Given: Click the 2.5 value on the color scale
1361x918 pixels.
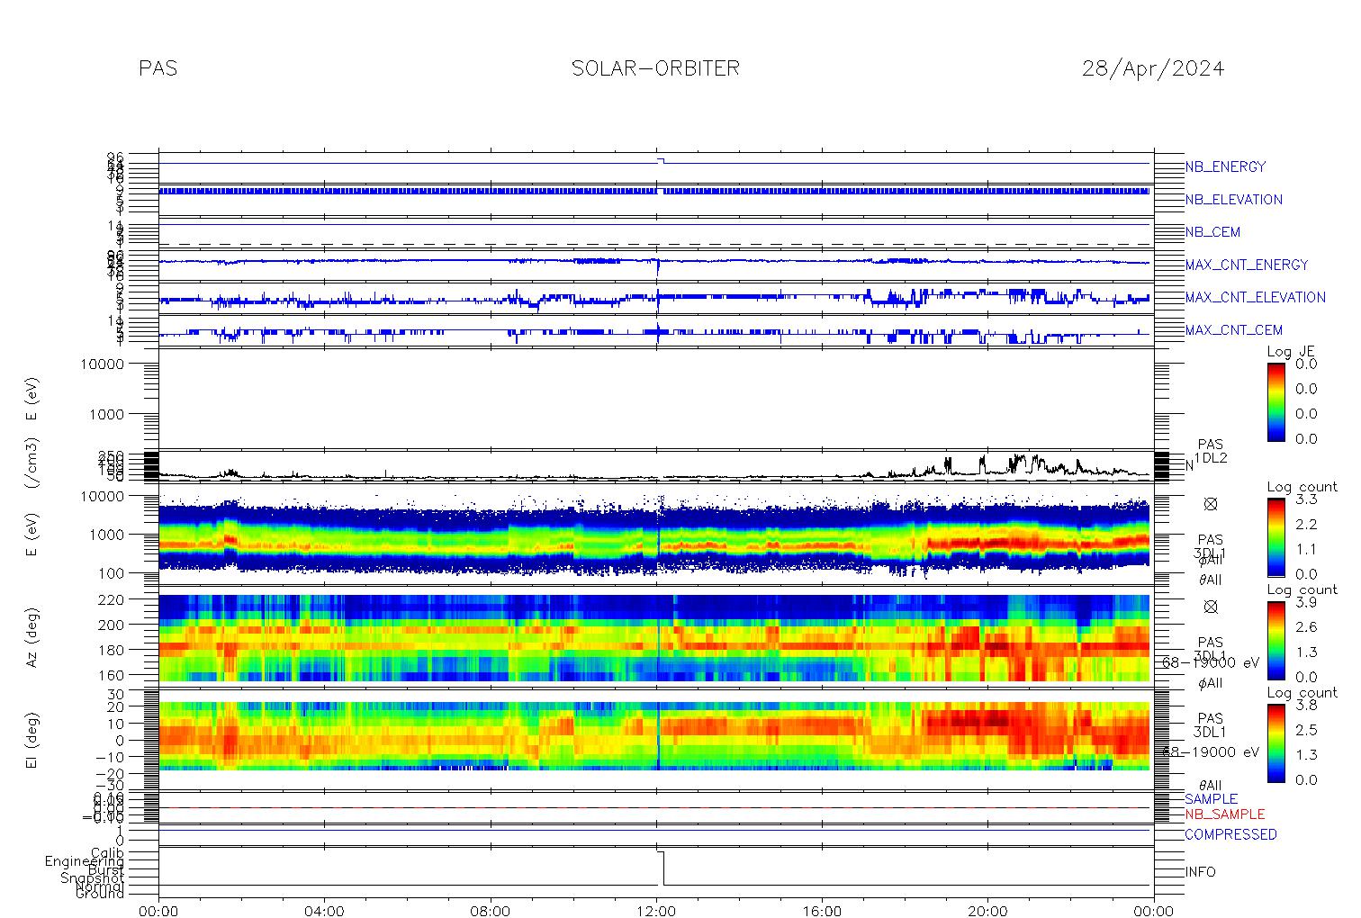Looking at the screenshot, I should click(1306, 730).
